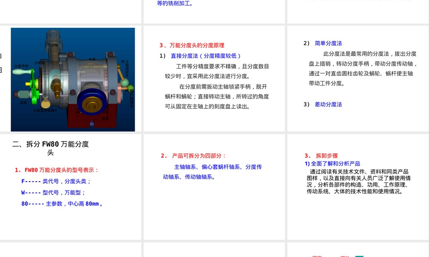Select the slide titled 万能分度头的分度原理
The height and width of the screenshot is (257, 429).
[x=214, y=79]
